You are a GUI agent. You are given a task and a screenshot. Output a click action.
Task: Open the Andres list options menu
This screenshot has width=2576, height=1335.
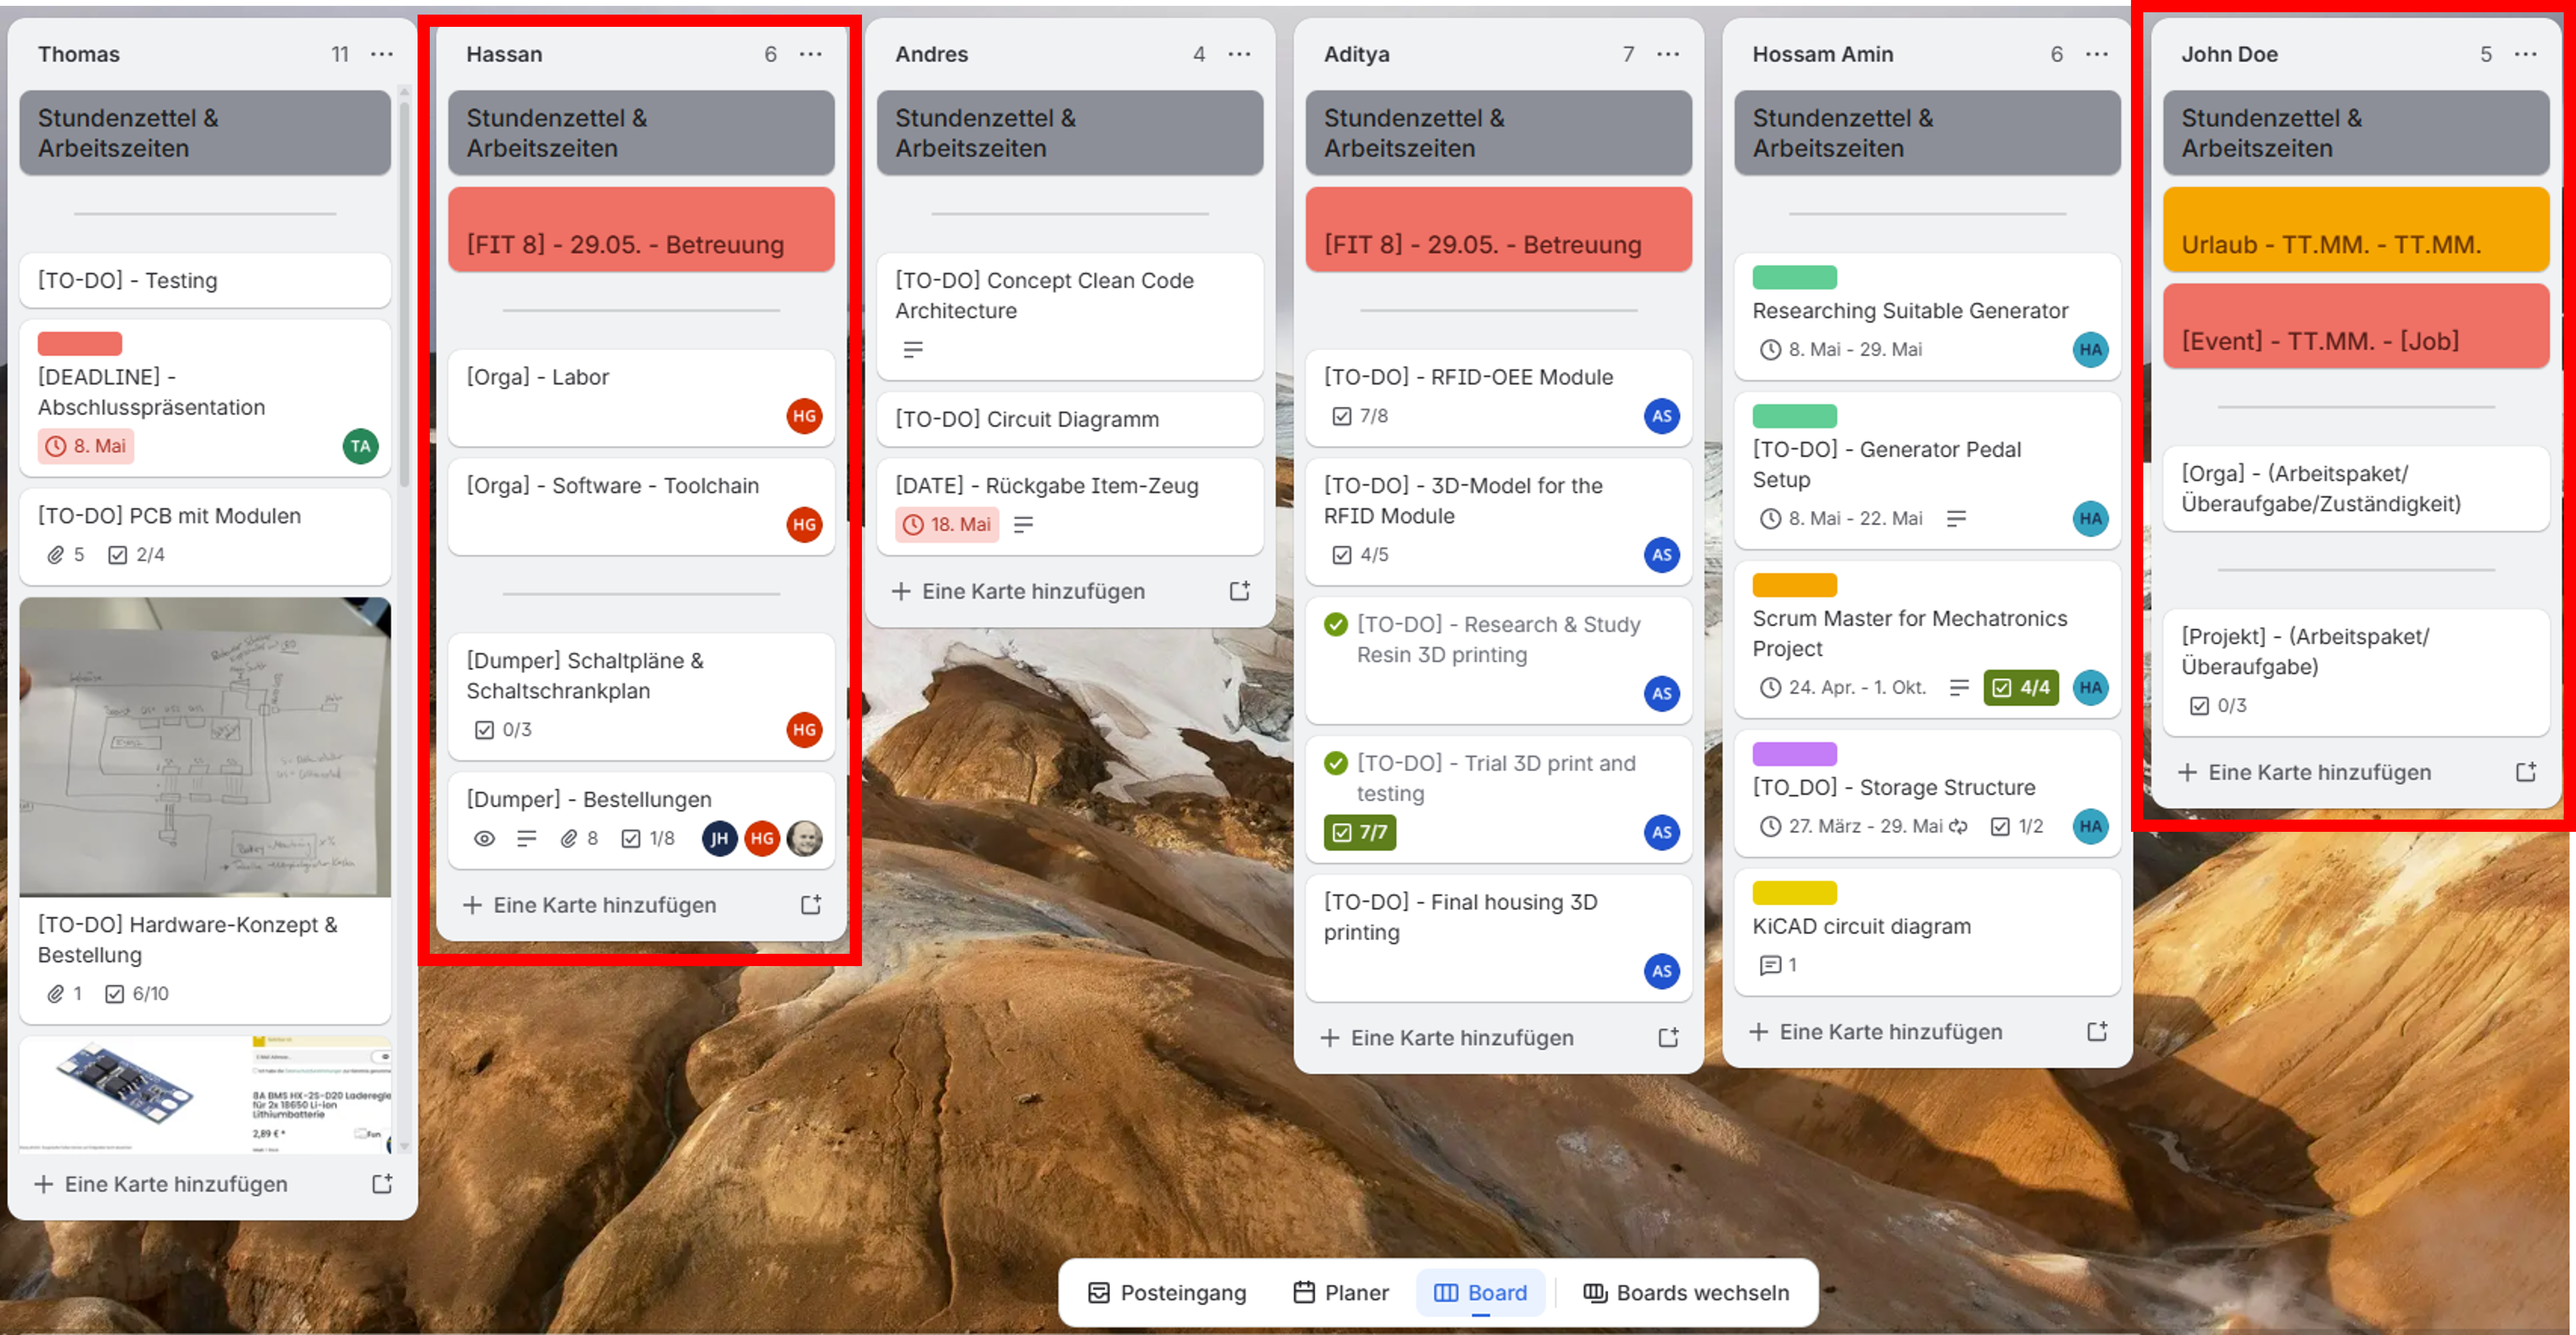pos(1239,54)
